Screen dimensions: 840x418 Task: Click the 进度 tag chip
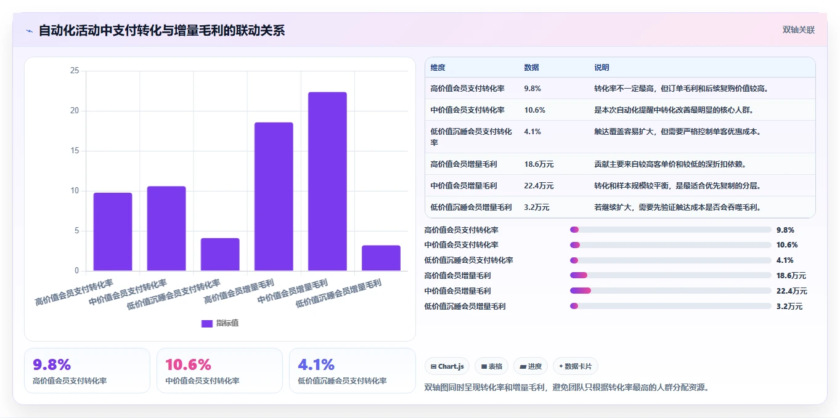531,366
